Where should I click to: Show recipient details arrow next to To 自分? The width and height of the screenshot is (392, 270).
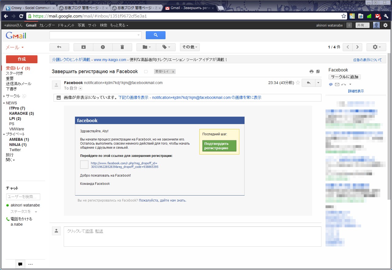pos(81,88)
